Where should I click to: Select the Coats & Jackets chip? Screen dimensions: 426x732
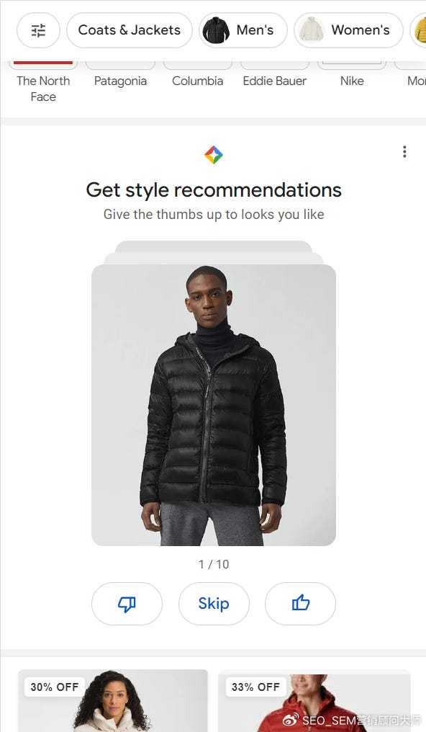(x=129, y=30)
